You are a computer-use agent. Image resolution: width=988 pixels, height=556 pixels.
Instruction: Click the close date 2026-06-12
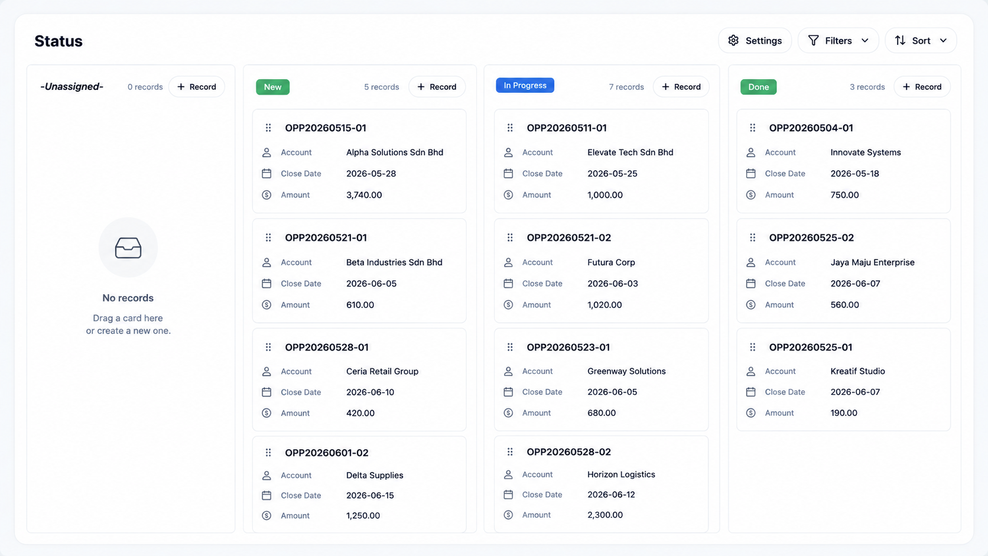click(611, 495)
